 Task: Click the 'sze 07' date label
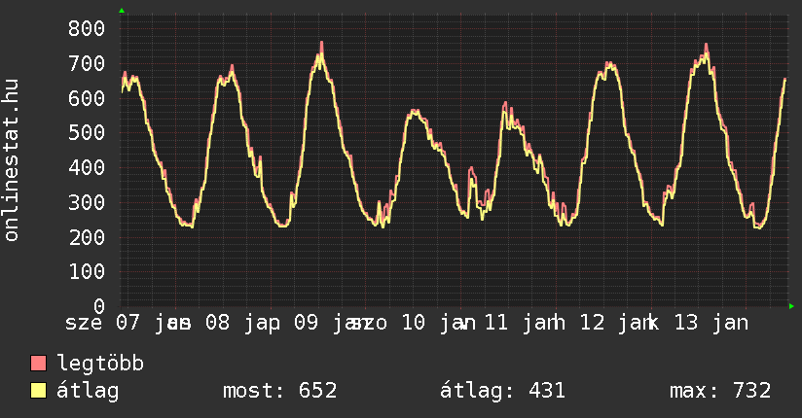[102, 322]
